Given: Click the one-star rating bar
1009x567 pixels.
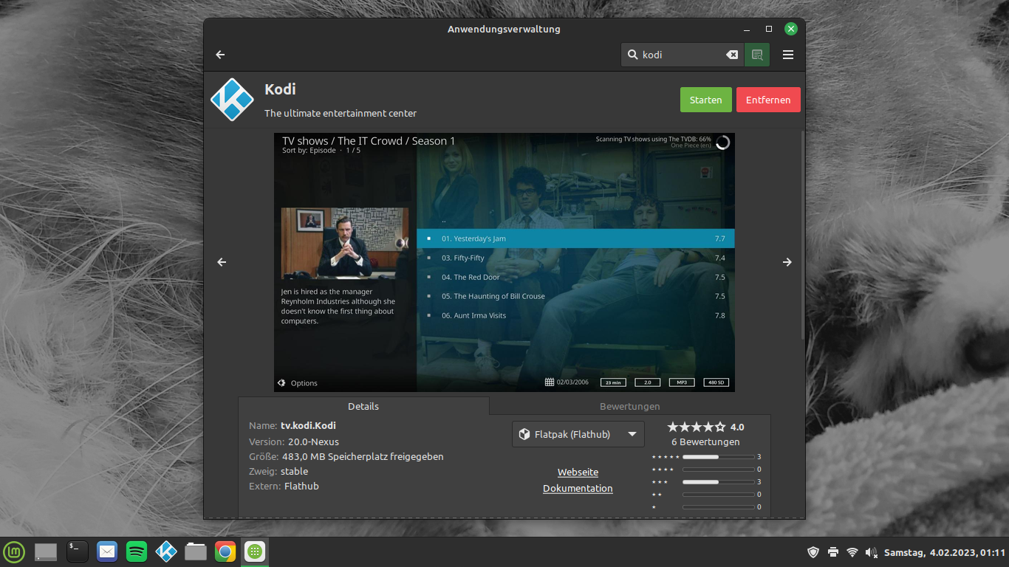Looking at the screenshot, I should [719, 507].
